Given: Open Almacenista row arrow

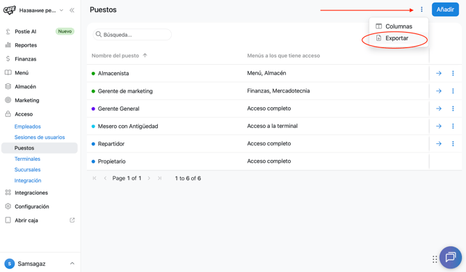Looking at the screenshot, I should [439, 73].
